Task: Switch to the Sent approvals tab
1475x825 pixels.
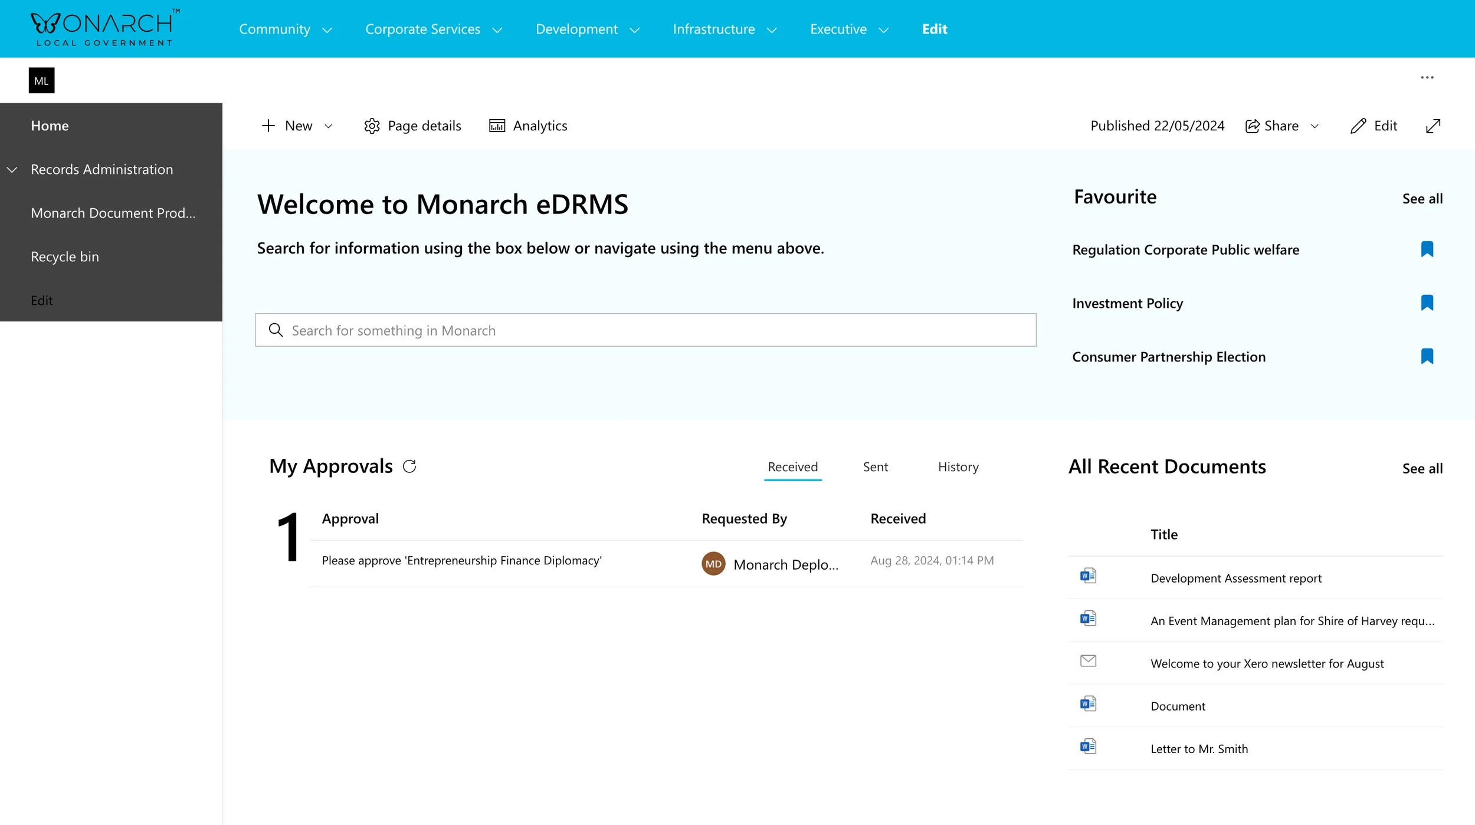Action: click(x=875, y=467)
